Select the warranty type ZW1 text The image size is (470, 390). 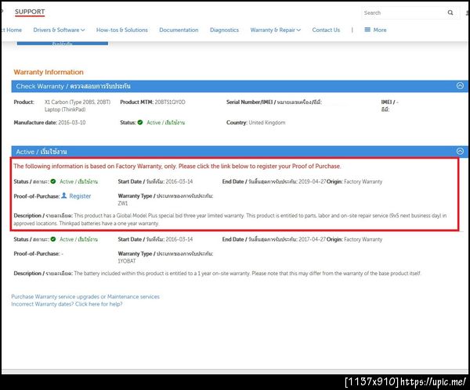click(123, 203)
